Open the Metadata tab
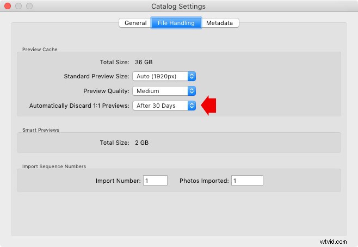The width and height of the screenshot is (358, 247). click(220, 23)
